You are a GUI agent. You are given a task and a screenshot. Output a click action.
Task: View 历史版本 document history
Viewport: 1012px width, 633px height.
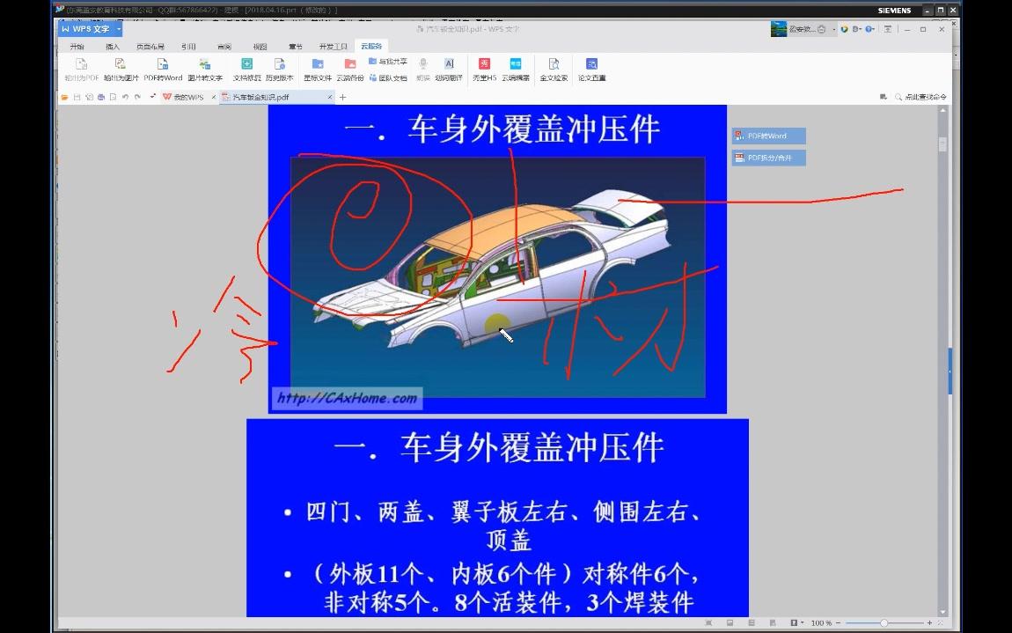coord(281,69)
